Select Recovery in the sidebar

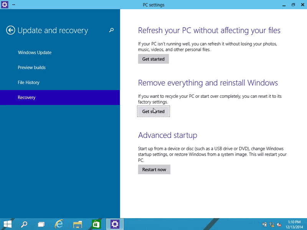click(60, 97)
